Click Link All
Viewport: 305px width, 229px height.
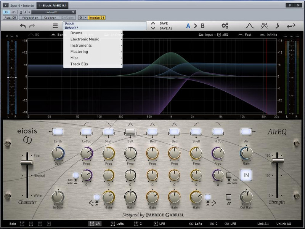(263, 224)
